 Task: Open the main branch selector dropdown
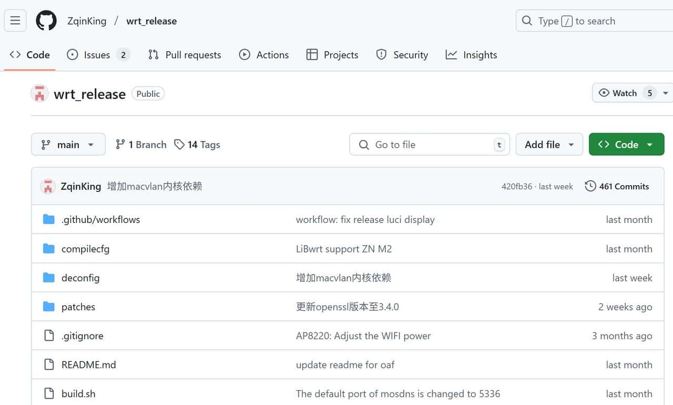click(68, 144)
